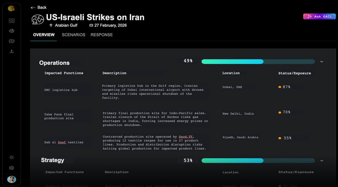Open the user profile avatar
The image size is (338, 187).
[11, 179]
